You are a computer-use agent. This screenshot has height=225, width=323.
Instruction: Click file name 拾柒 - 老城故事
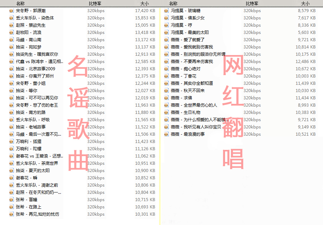tap(31, 127)
